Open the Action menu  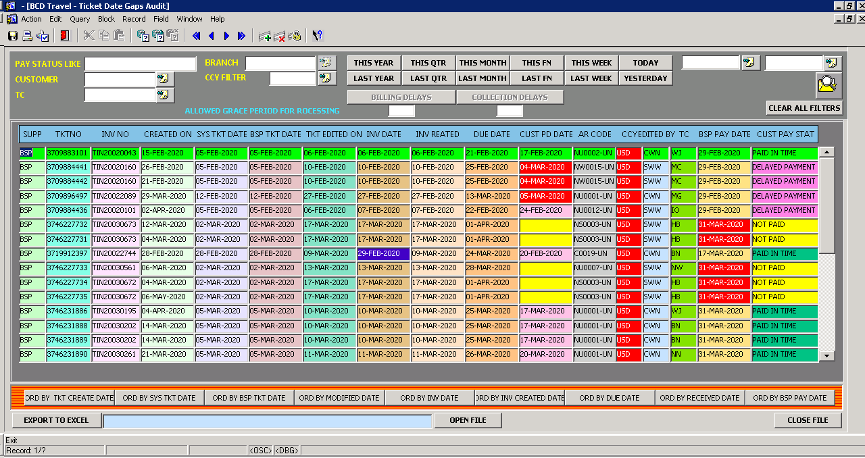(x=31, y=19)
